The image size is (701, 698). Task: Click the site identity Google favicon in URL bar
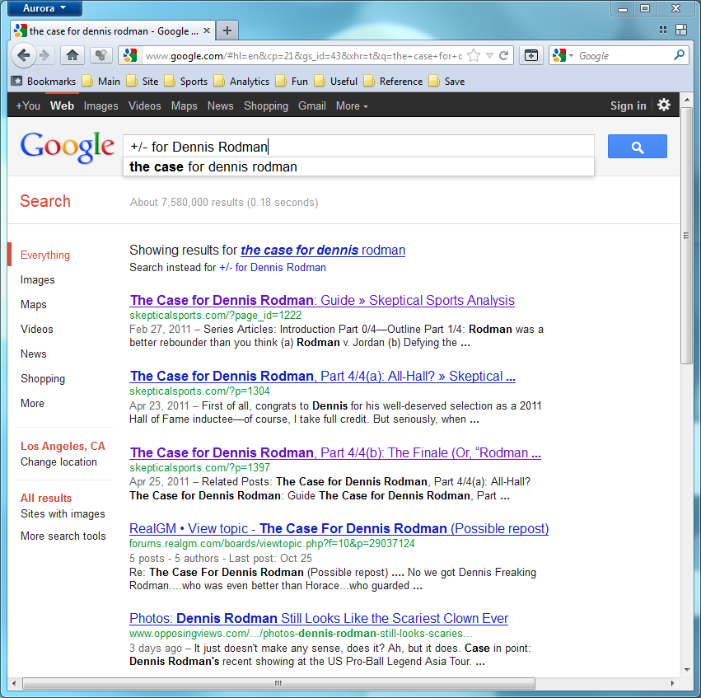130,55
